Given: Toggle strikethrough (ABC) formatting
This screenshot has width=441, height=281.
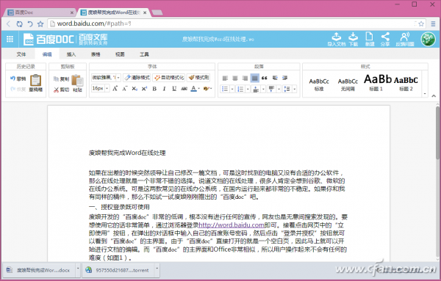Looking at the screenshot, I should (x=184, y=89).
